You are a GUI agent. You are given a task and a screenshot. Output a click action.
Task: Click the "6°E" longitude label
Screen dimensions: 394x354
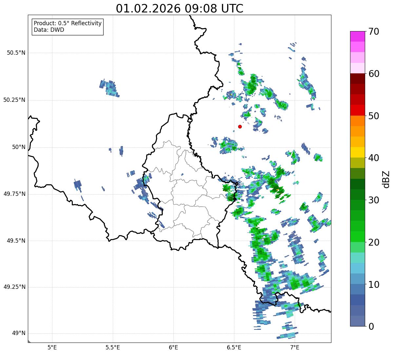pos(173,347)
